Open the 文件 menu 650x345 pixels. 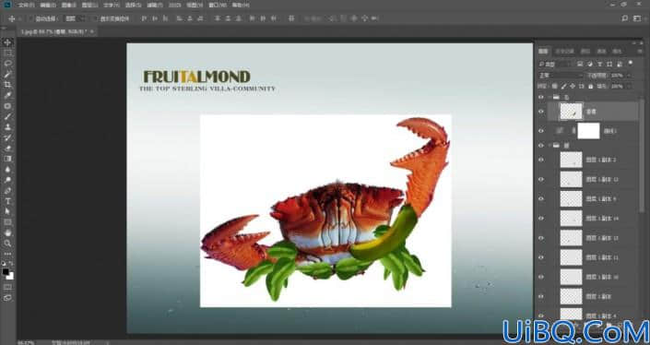coord(26,6)
